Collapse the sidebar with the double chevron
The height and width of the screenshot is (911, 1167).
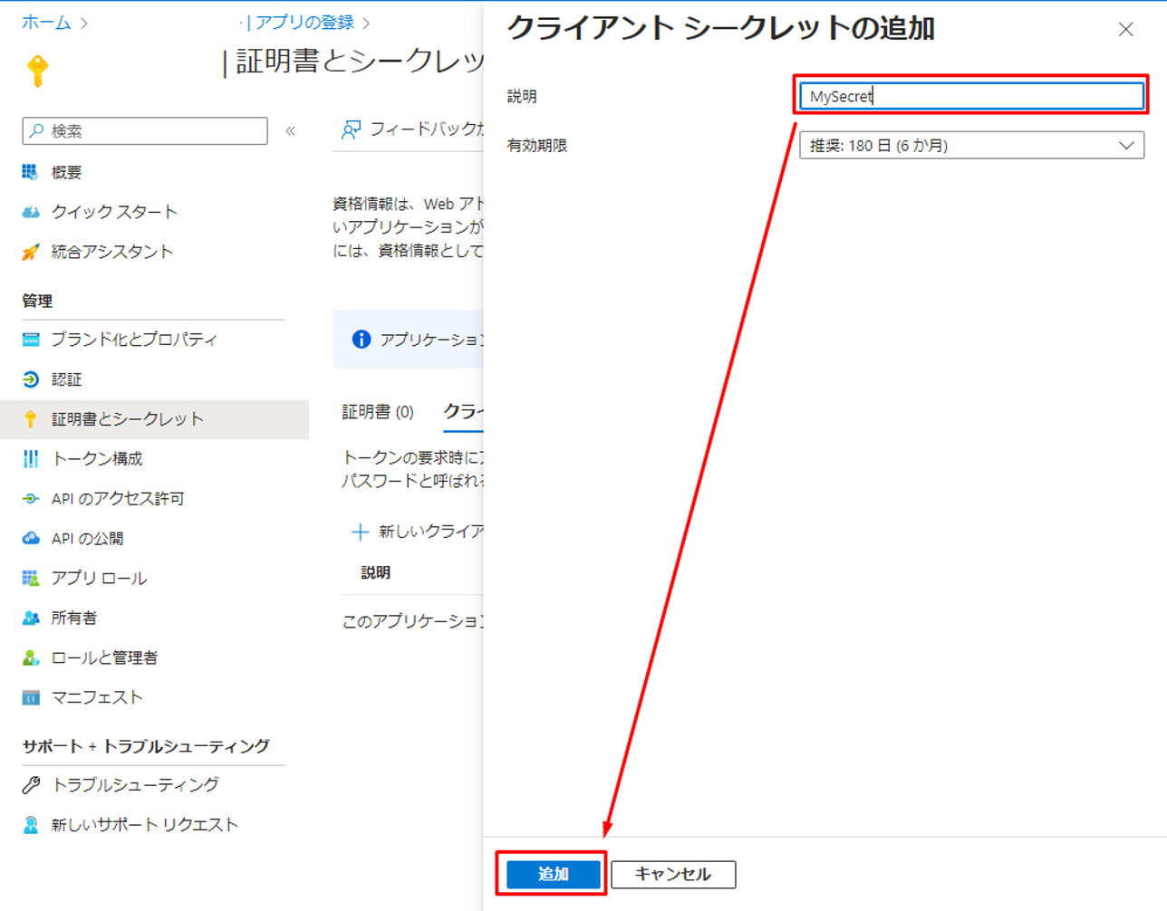291,130
